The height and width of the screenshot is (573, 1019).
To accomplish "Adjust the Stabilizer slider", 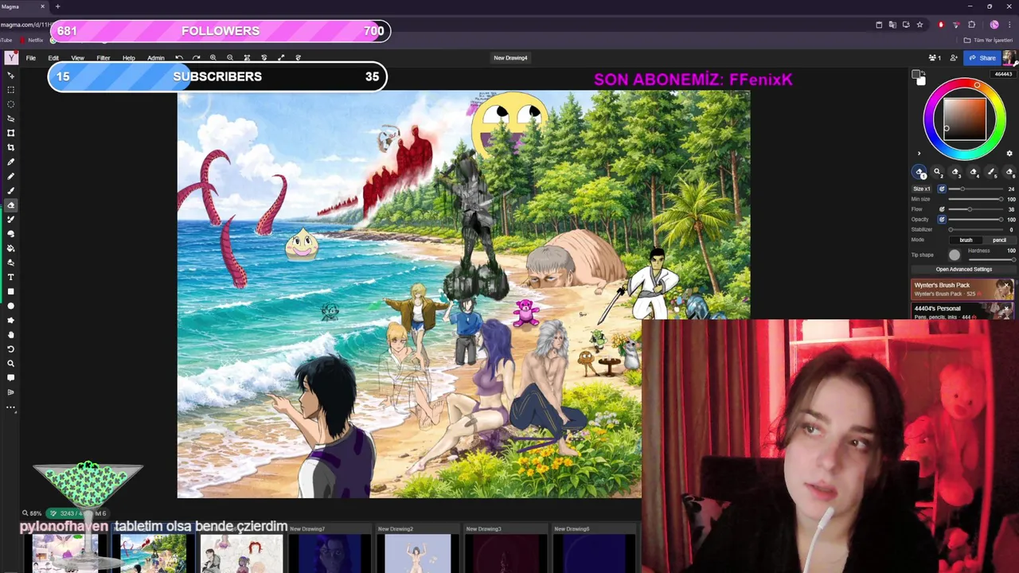I will point(975,229).
